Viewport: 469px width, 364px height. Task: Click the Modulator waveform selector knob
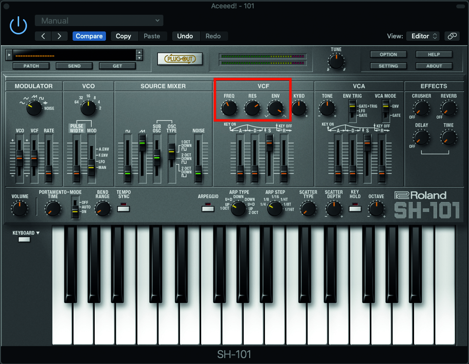[34, 108]
